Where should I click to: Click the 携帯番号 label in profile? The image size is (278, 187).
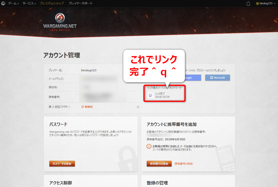click(x=54, y=97)
